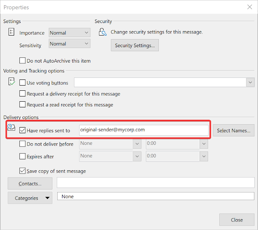The height and width of the screenshot is (230, 258).
Task: Click the 'Sensitivity' label
Action: [30, 46]
